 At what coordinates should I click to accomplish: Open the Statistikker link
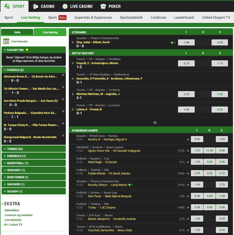pos(12,210)
